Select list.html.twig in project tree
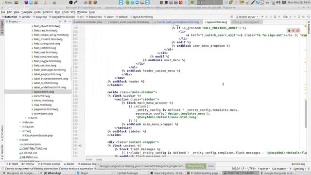Image resolution: width=311 pixels, height=175 pixels. (x=42, y=96)
